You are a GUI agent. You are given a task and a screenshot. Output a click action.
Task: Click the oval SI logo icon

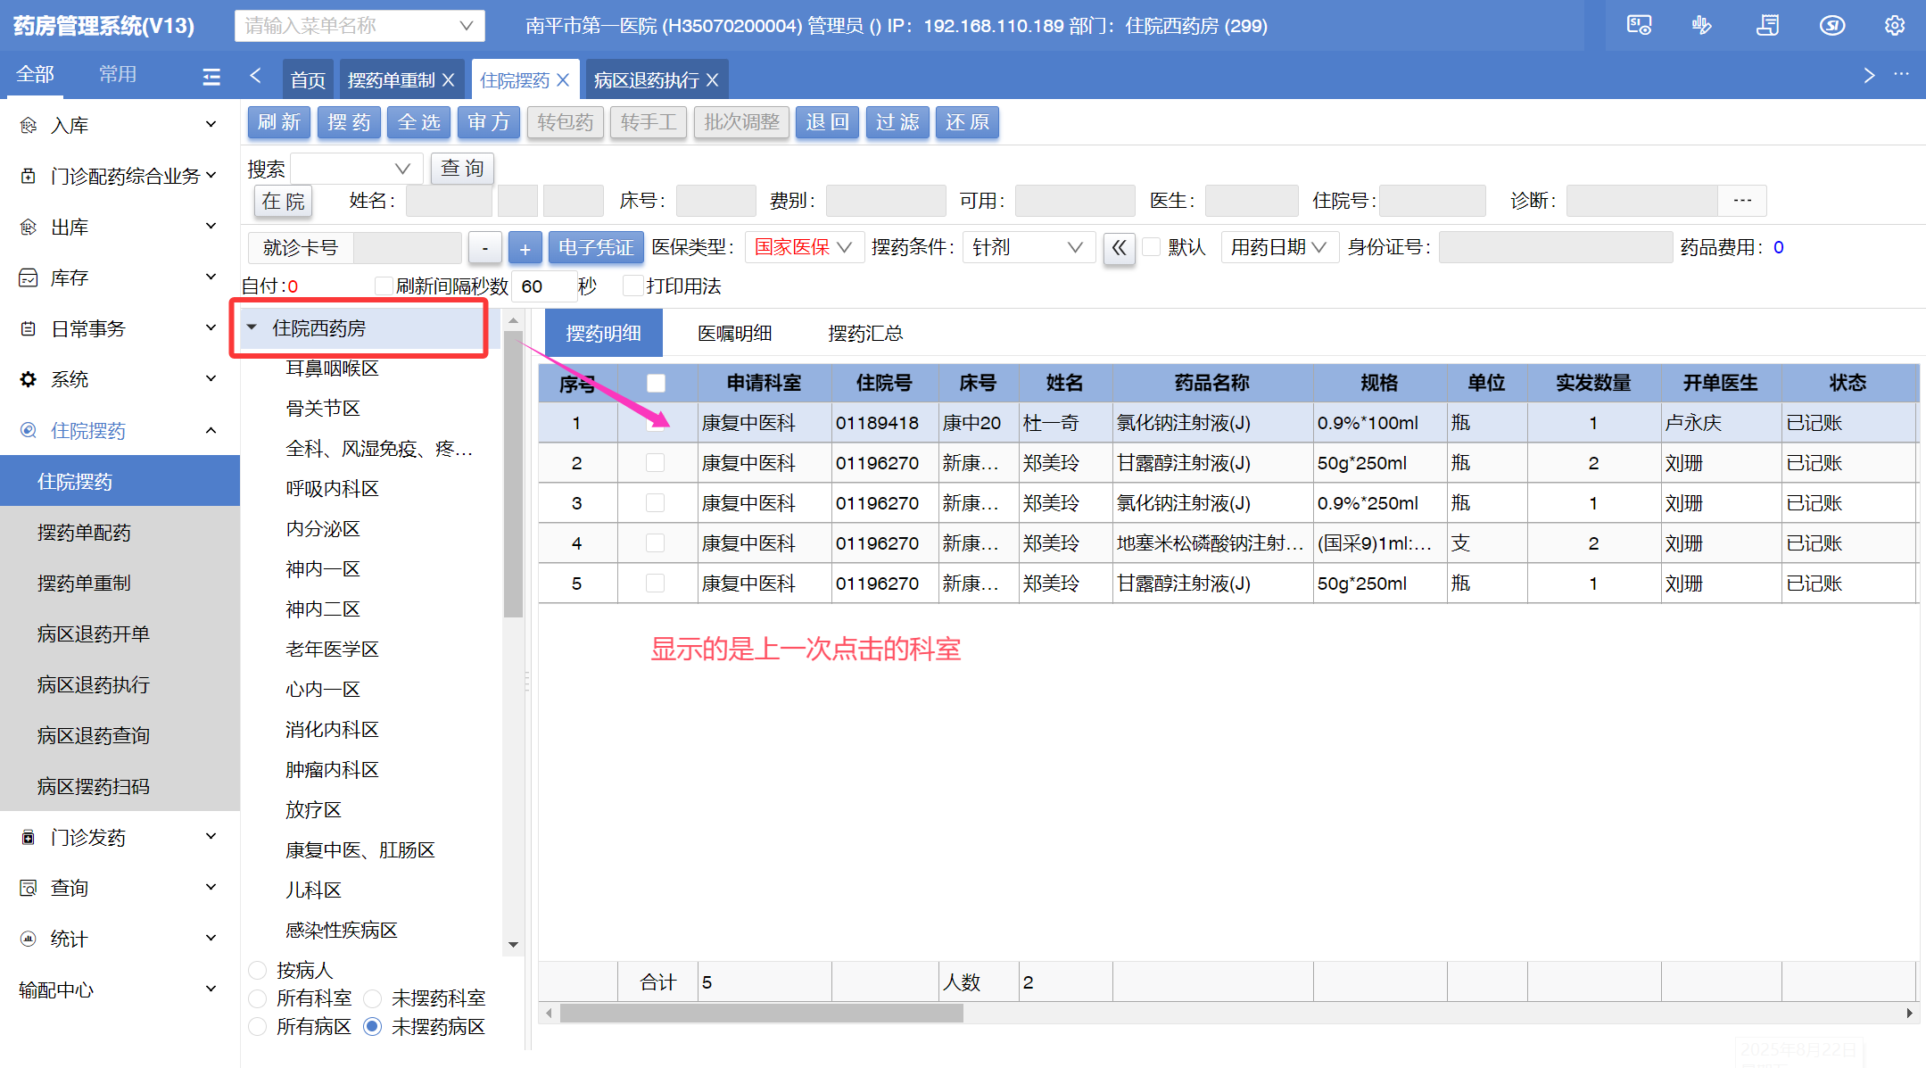pyautogui.click(x=1832, y=25)
